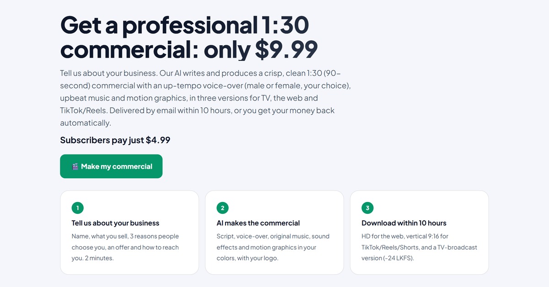This screenshot has height=287, width=549.
Task: Click the Download within 10 hours heading
Action: pyautogui.click(x=404, y=223)
